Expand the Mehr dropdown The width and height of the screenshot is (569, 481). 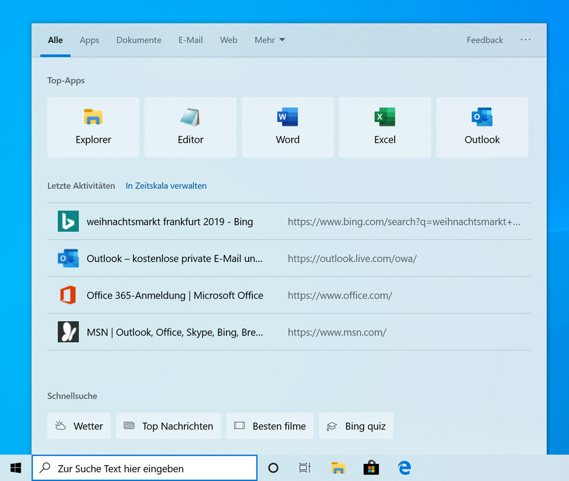tap(269, 40)
